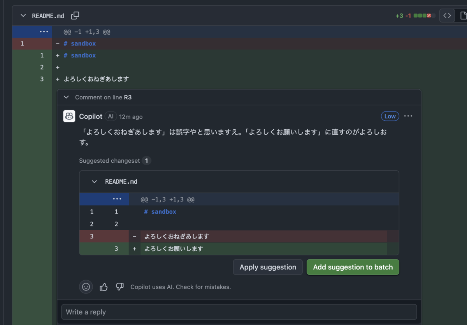Click the diffstat colored squares indicator
This screenshot has height=325, width=467.
pyautogui.click(x=424, y=16)
